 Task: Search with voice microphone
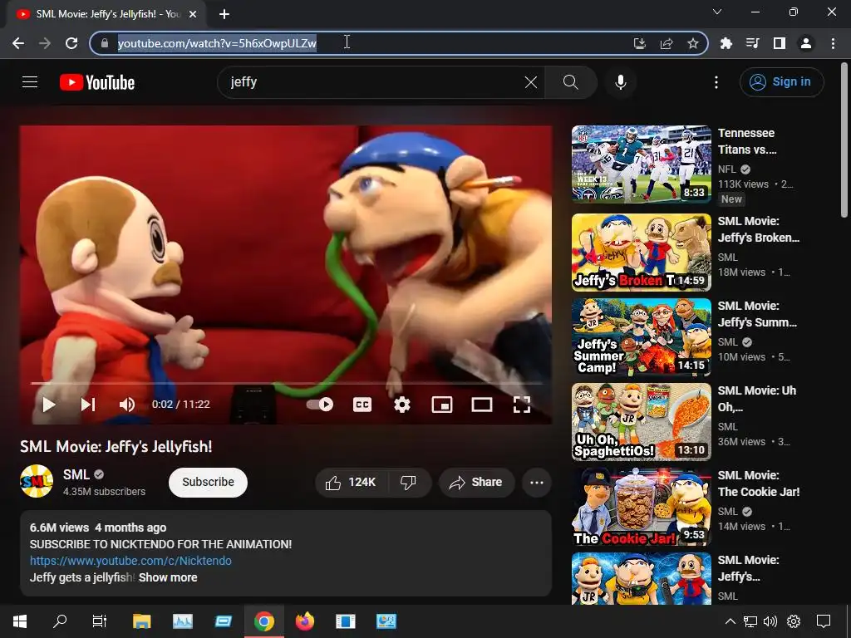coord(620,82)
